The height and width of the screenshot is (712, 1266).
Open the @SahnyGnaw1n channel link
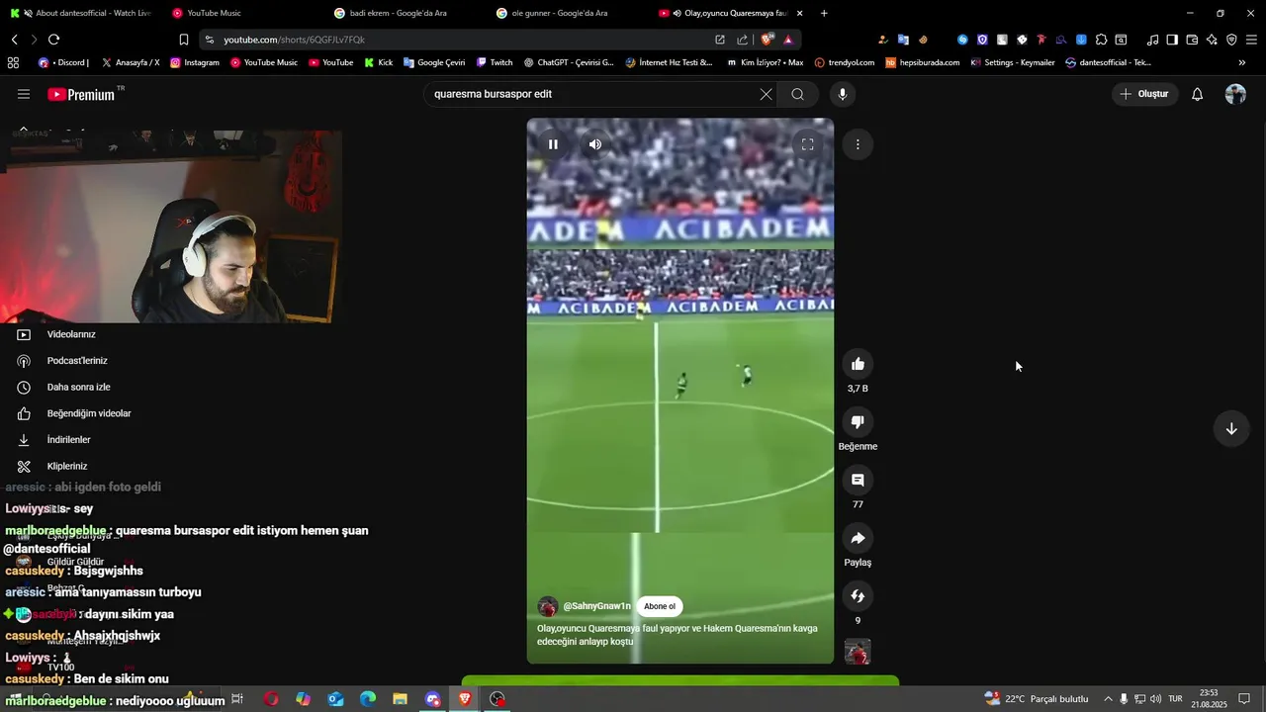(x=596, y=606)
